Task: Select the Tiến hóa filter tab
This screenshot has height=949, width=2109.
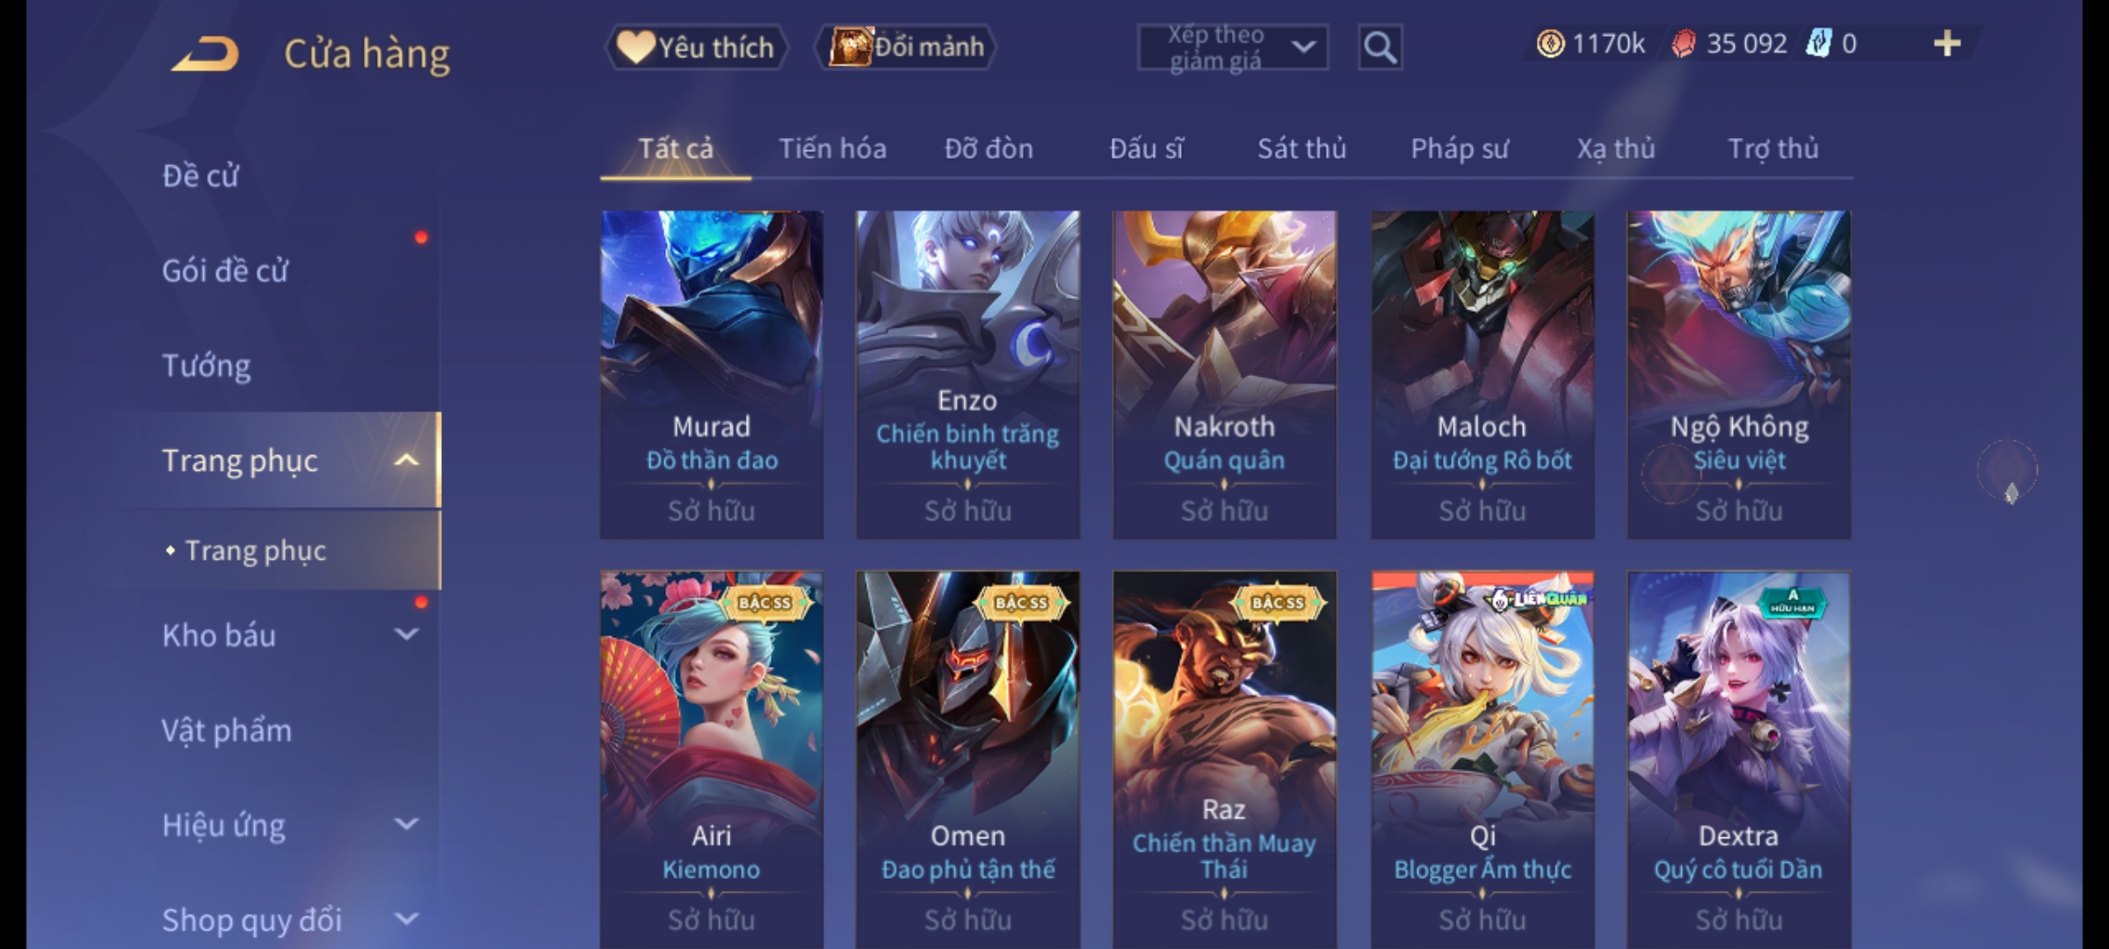Action: (832, 149)
